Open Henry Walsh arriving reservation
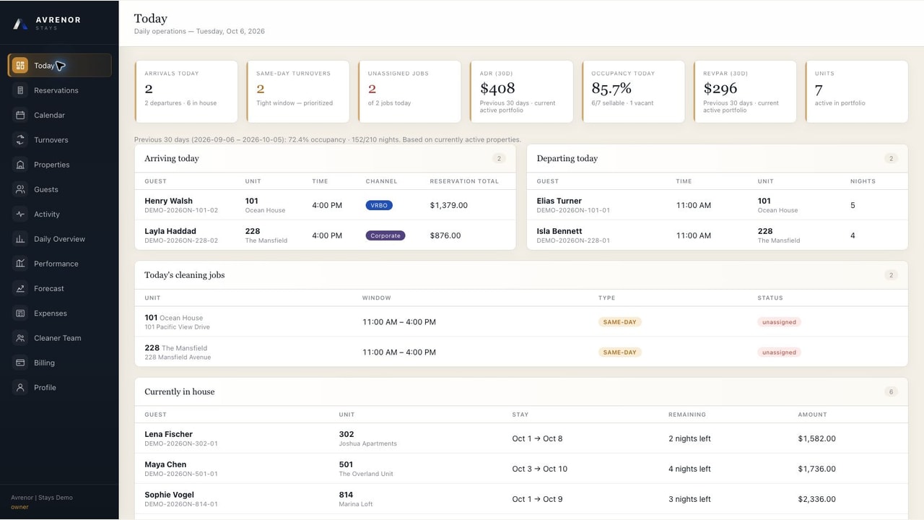Viewport: 924px width, 520px height. pyautogui.click(x=325, y=205)
